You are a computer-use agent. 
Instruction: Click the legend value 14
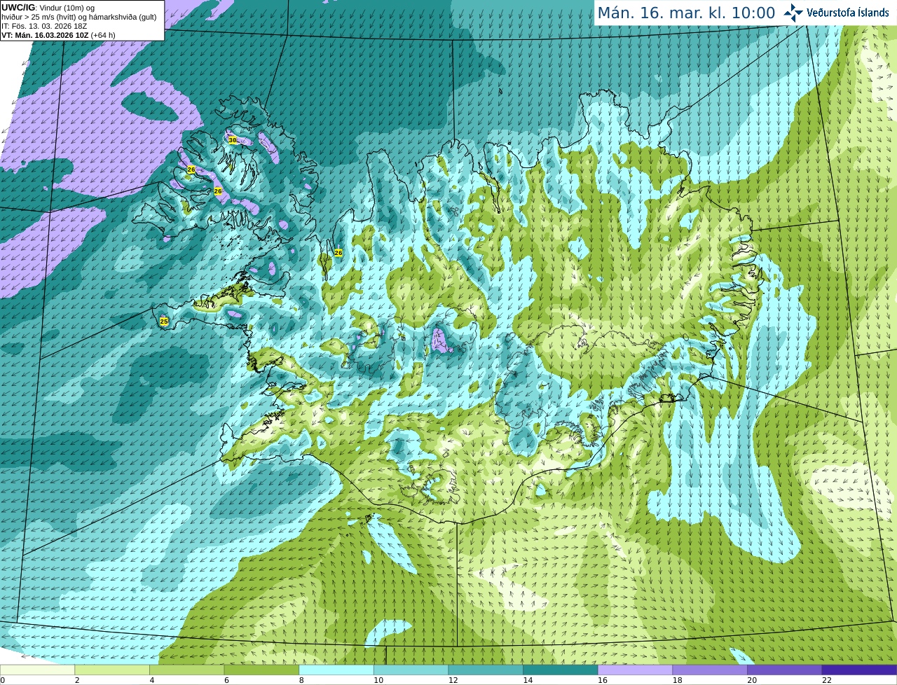[x=528, y=680]
